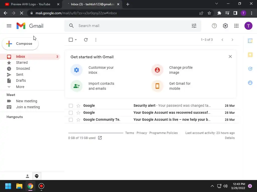Open Tasks in the side panel

250,69
